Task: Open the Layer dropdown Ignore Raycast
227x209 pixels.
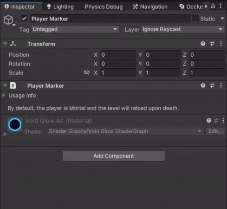Action: [183, 29]
